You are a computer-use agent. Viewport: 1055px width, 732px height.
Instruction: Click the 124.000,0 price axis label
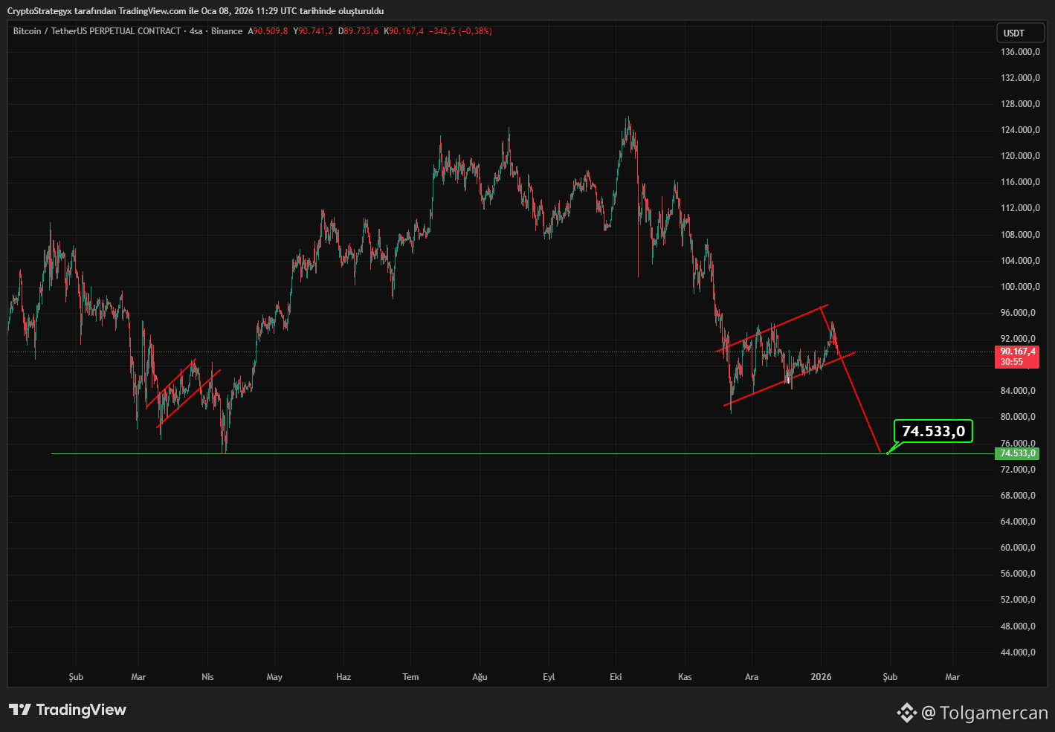tap(1020, 130)
